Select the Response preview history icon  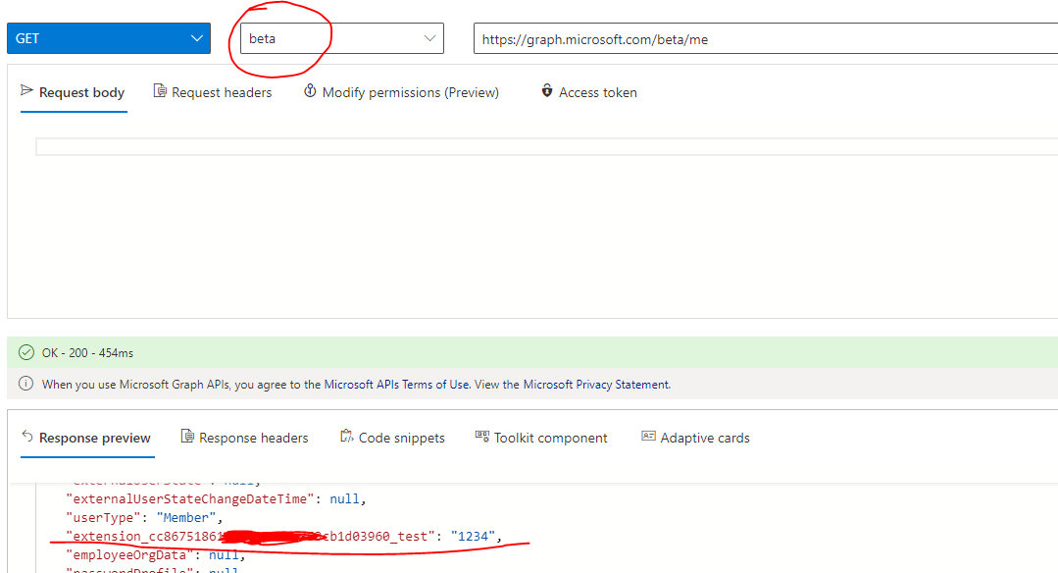26,438
